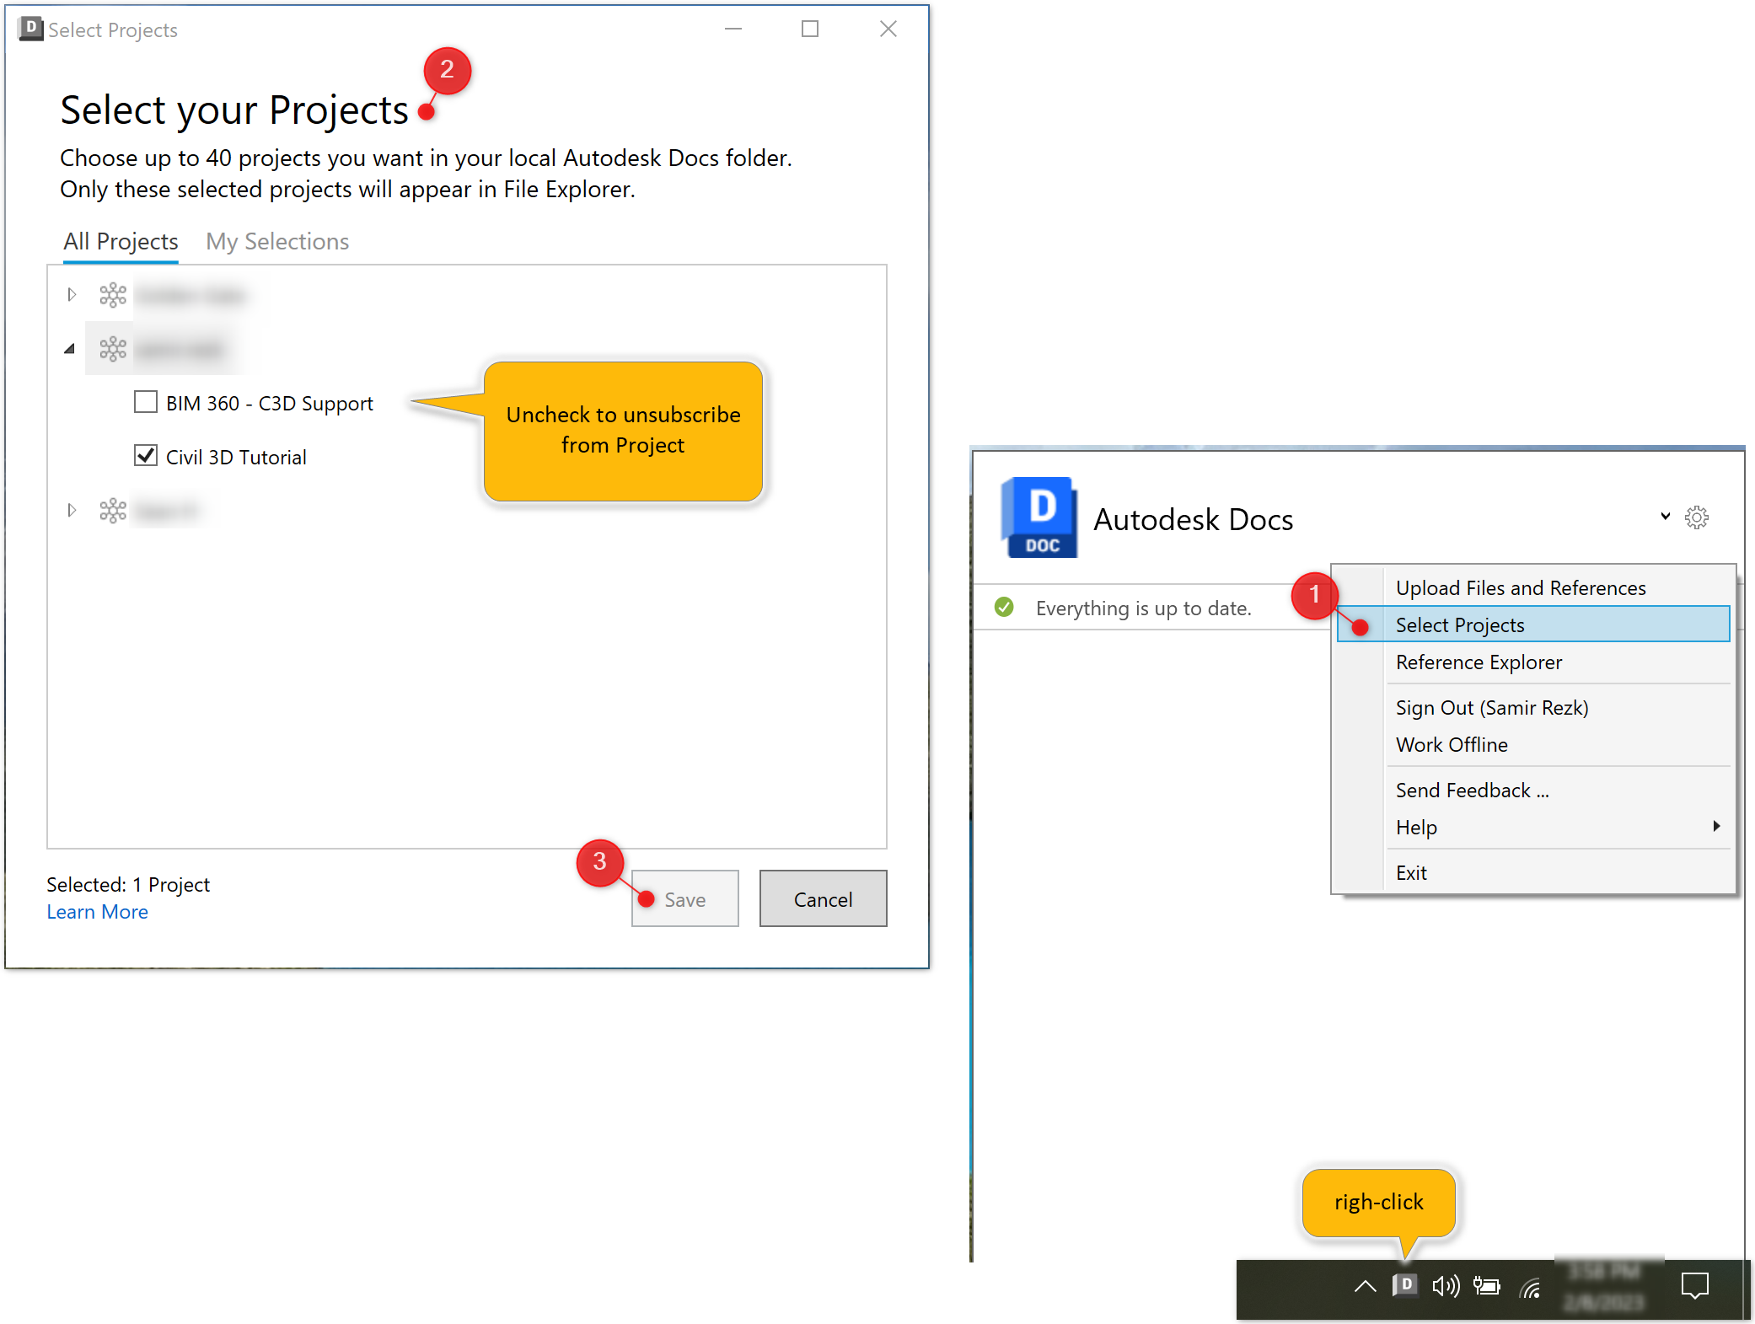
Task: Open the settings gear in Autodesk Docs panel
Action: [1696, 517]
